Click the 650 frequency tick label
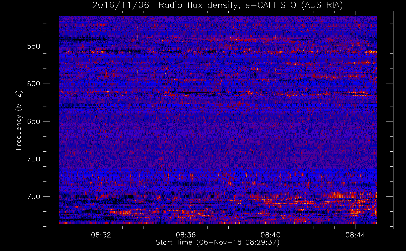 pyautogui.click(x=34, y=121)
